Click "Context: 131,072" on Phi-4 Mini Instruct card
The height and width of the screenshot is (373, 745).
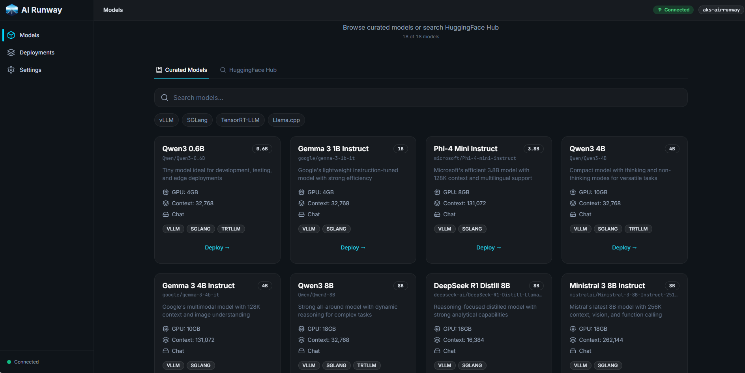[465, 203]
